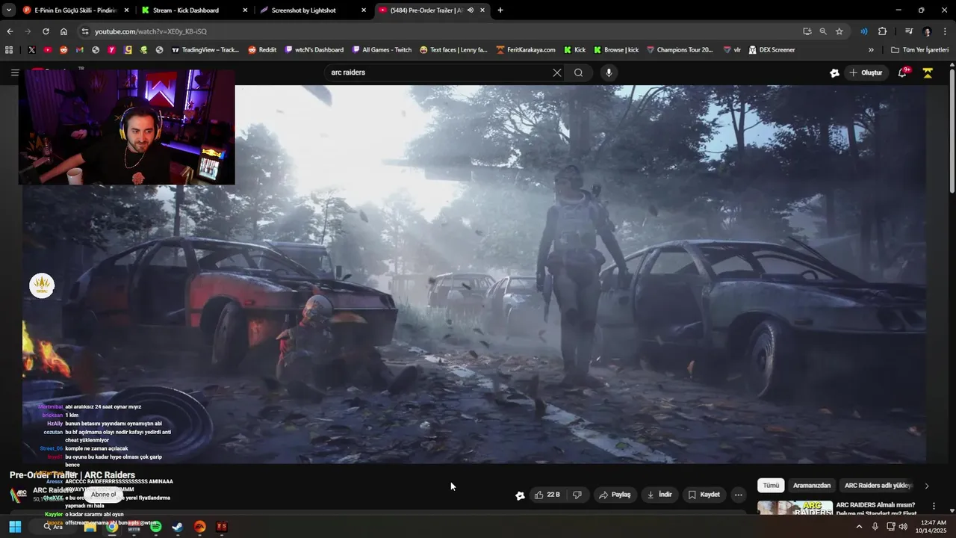
Task: Select the Aramanızdan filter chip
Action: tap(812, 486)
